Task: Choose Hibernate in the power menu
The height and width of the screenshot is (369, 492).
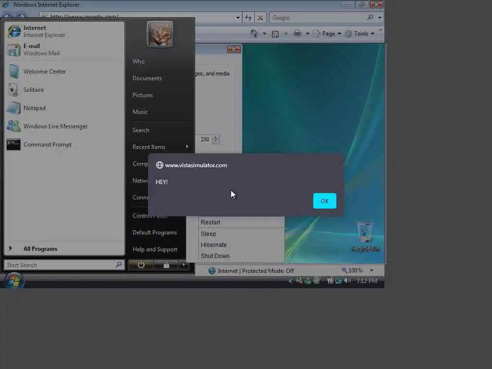Action: [x=242, y=245]
